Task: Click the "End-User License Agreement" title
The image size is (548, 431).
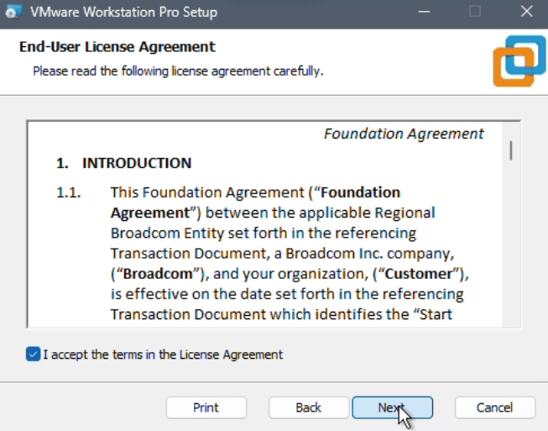Action: coord(117,46)
